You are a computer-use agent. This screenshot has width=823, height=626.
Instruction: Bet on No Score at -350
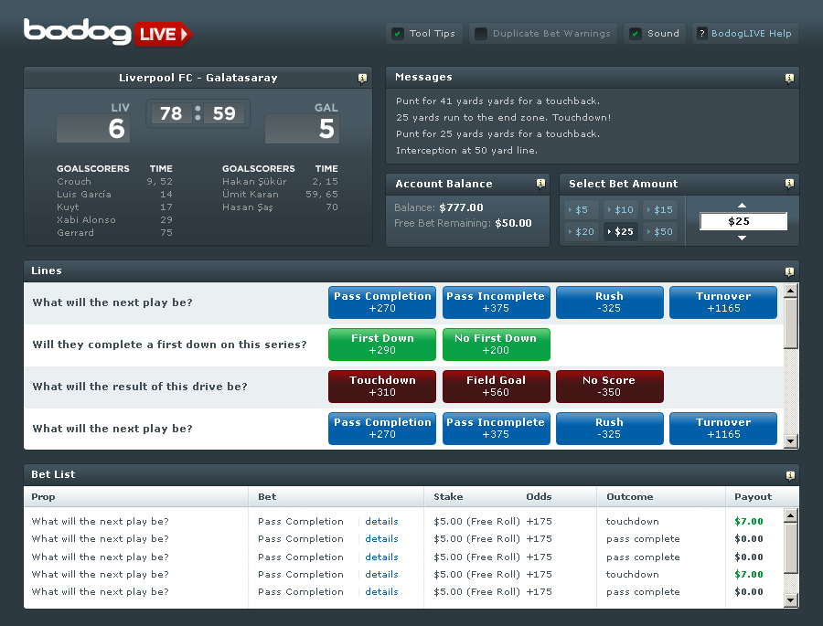tap(609, 387)
